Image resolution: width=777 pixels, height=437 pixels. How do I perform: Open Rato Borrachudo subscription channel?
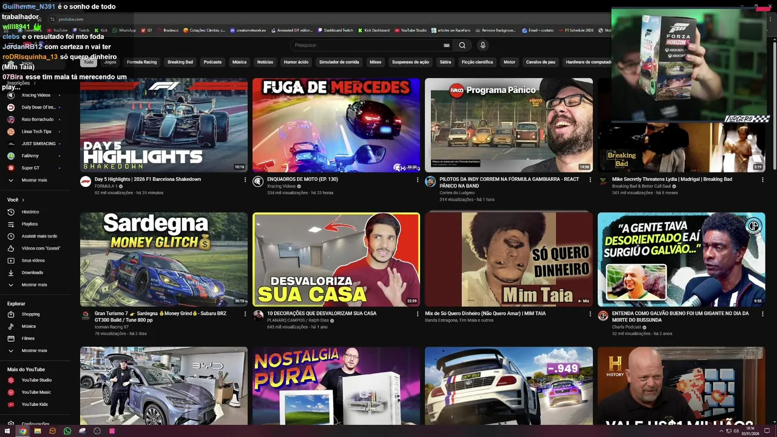[x=38, y=120]
